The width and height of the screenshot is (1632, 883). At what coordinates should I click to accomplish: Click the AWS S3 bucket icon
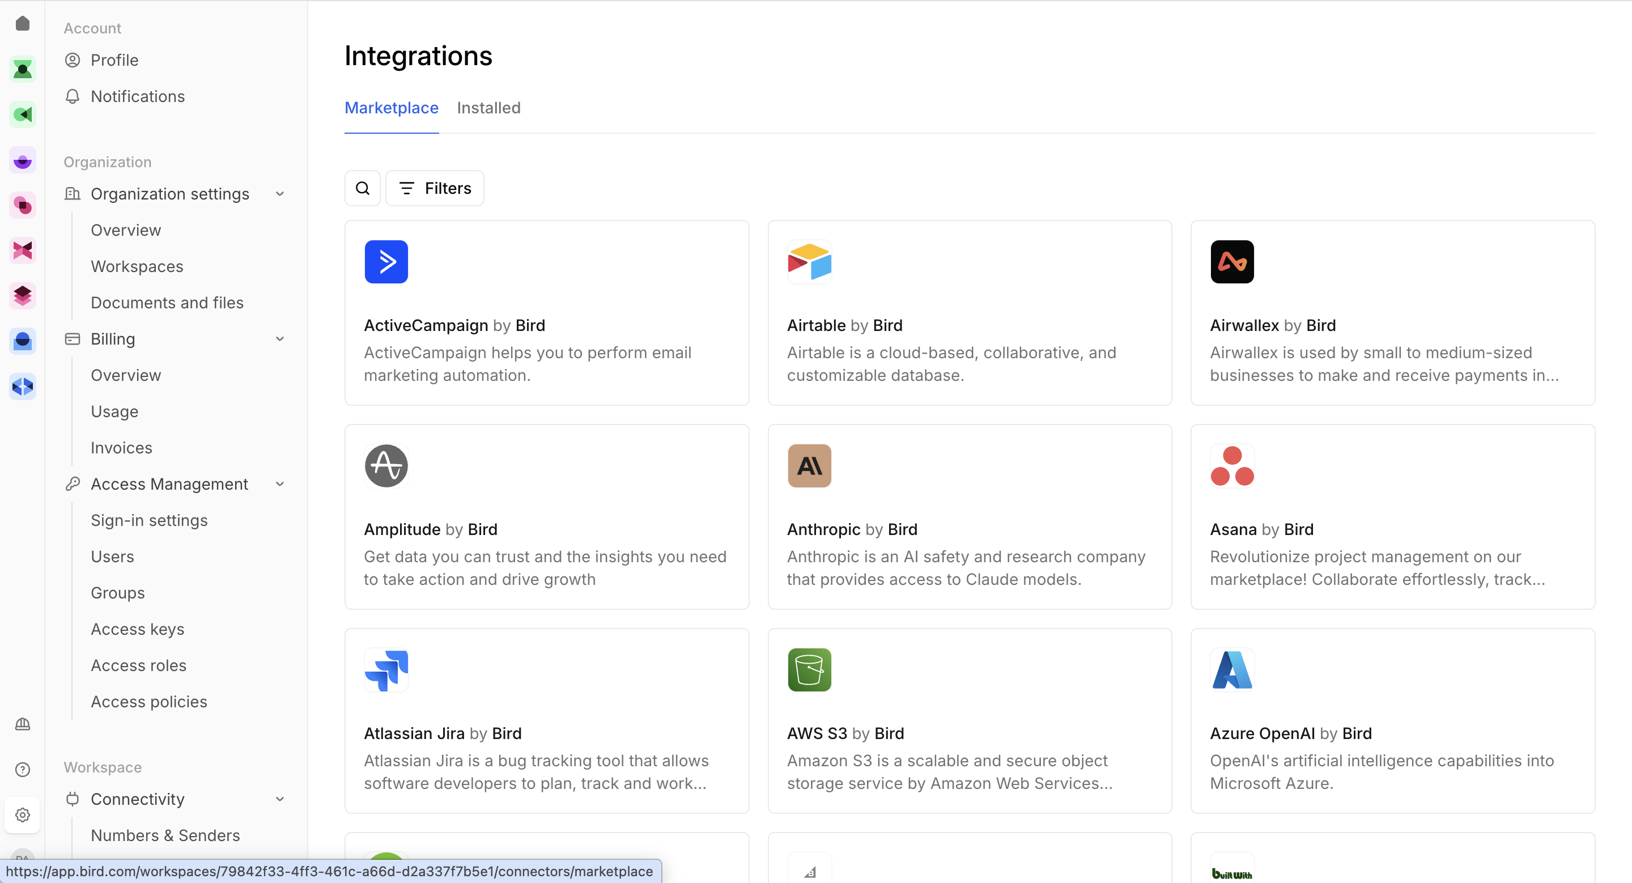coord(809,669)
